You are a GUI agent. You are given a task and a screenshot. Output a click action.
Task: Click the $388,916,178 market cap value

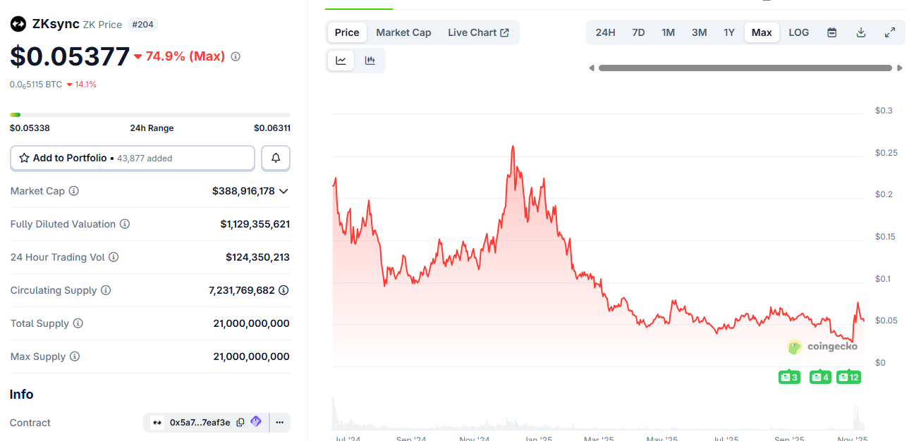243,191
